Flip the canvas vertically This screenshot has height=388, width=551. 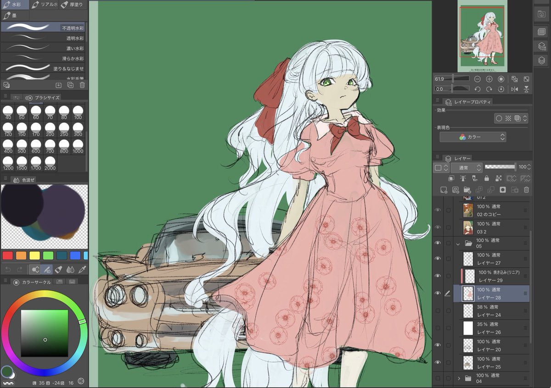[x=526, y=89]
